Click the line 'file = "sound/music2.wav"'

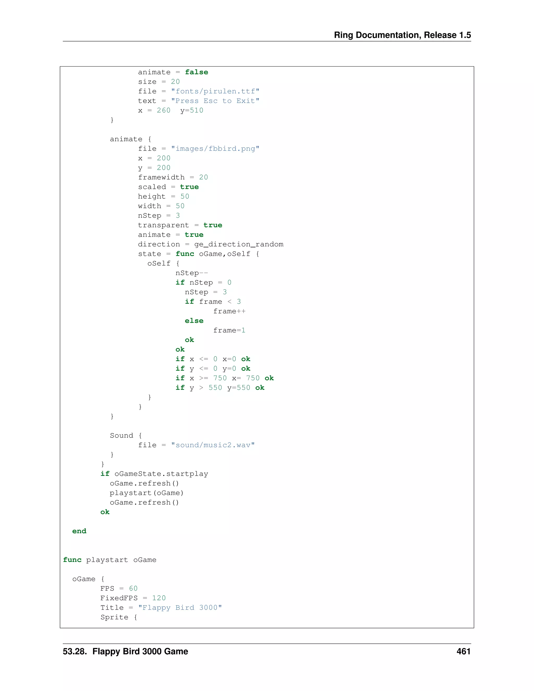pyautogui.click(x=196, y=445)
